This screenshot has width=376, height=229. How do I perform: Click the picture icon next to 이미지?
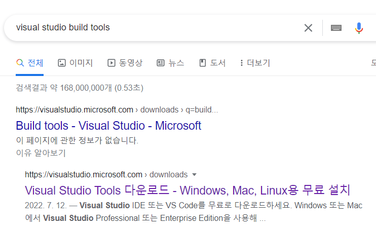coord(62,63)
